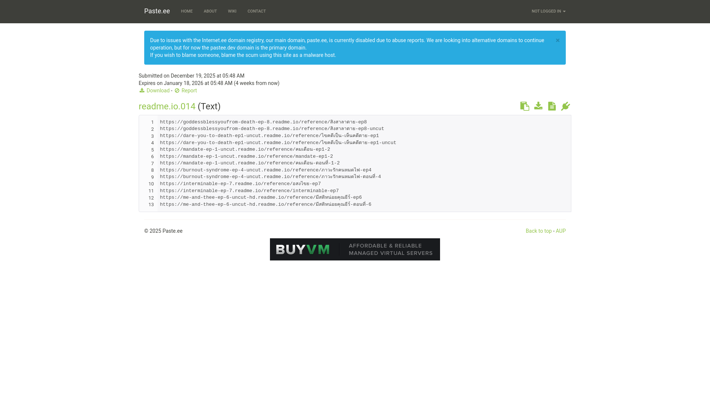The image size is (710, 399).
Task: Click line 1 goddessblessyoufrom-death-ep-8 URL ending ep8
Action: [263, 122]
